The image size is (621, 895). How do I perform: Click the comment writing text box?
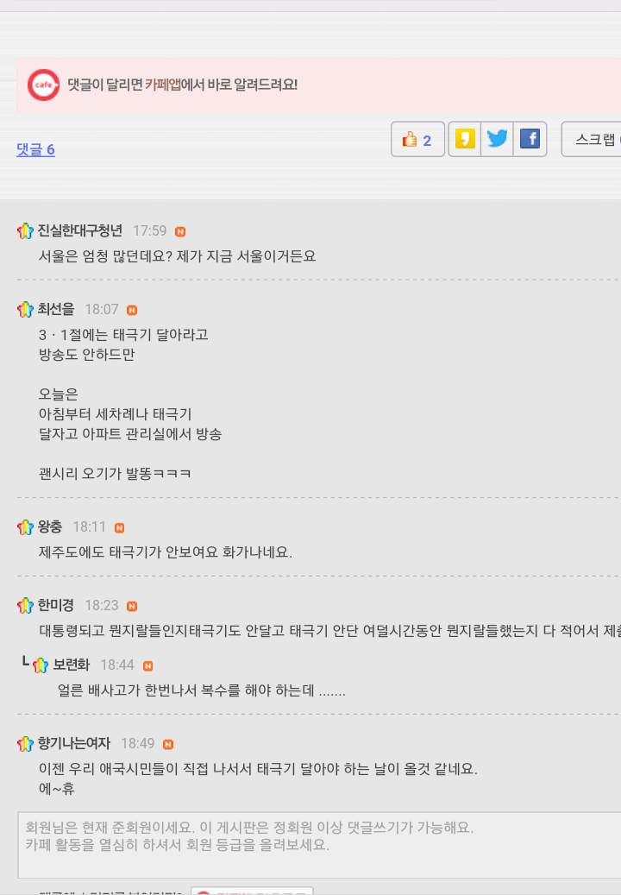319,845
